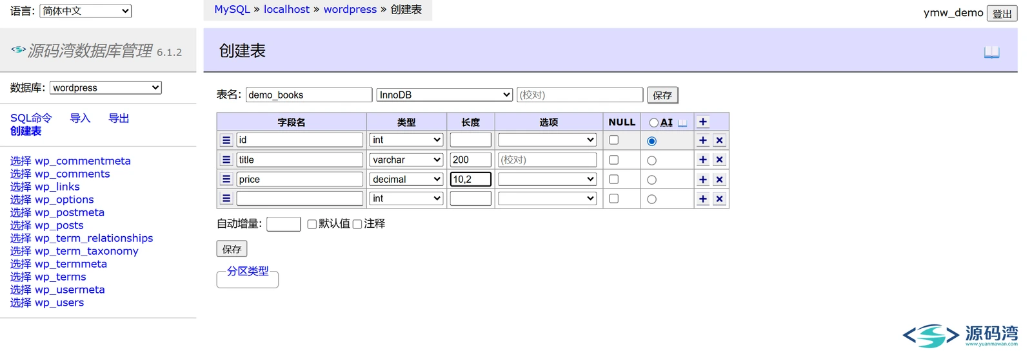This screenshot has width=1032, height=361.
Task: Remove the title field row
Action: pyautogui.click(x=720, y=160)
